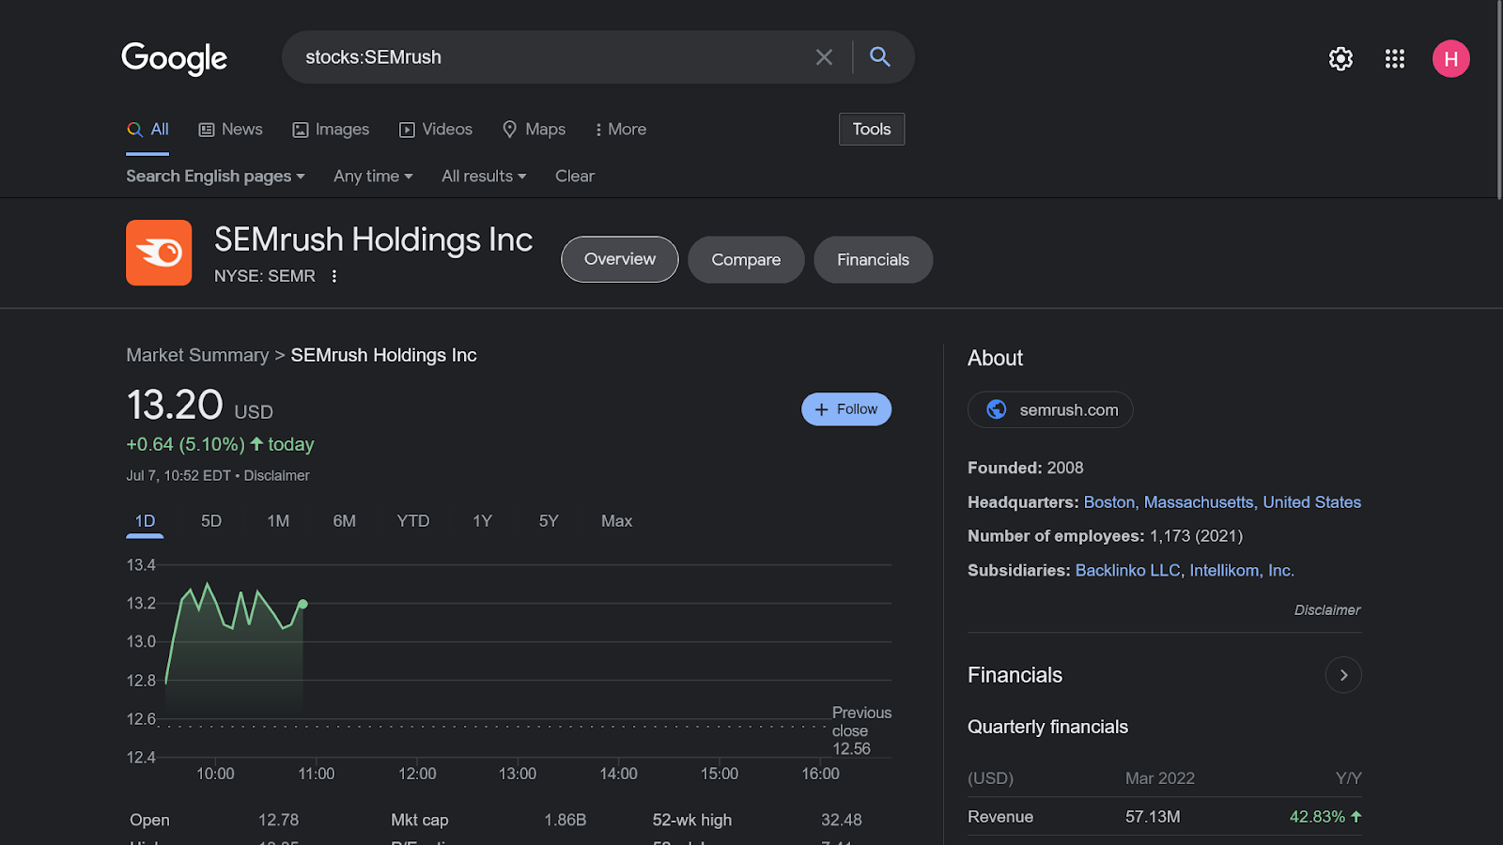The height and width of the screenshot is (845, 1503).
Task: Expand the Financials arrow button
Action: click(1343, 675)
